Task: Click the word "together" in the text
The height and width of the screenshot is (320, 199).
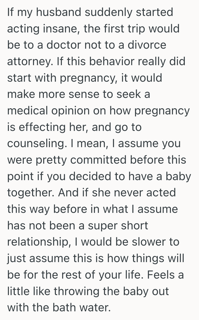Action: (x=30, y=193)
